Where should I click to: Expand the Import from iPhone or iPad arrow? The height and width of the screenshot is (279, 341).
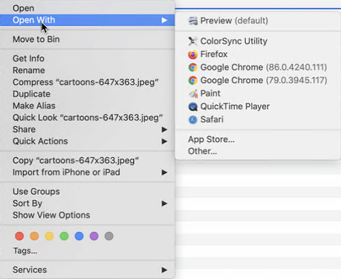164,173
